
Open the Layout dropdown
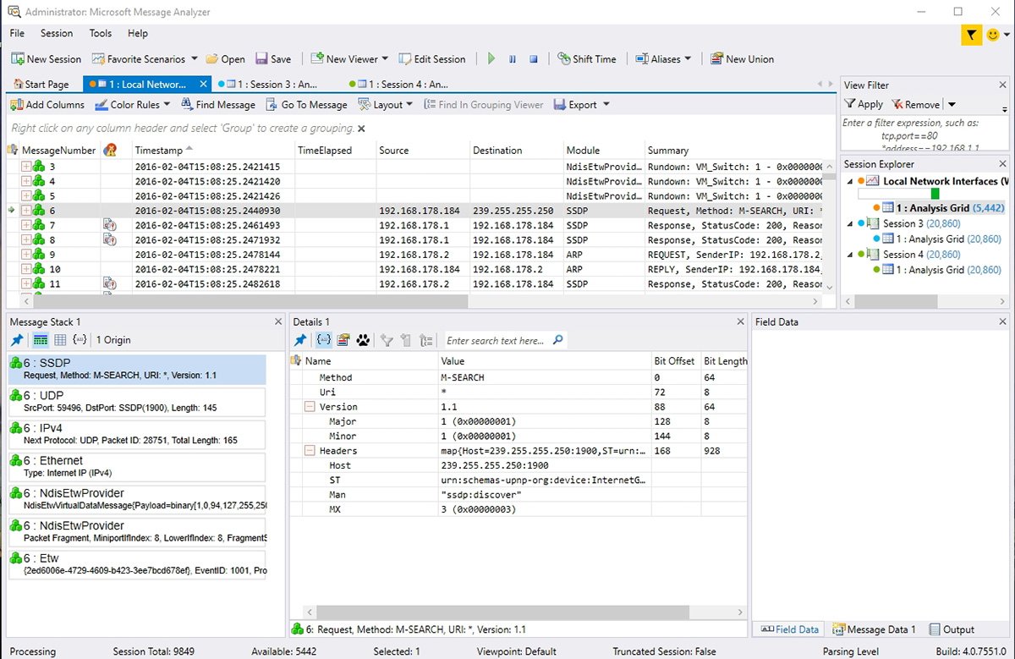[x=386, y=104]
